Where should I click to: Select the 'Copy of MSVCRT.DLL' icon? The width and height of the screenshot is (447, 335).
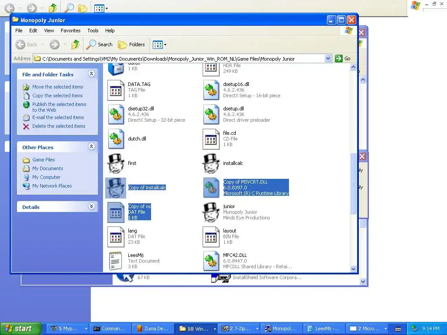211,188
